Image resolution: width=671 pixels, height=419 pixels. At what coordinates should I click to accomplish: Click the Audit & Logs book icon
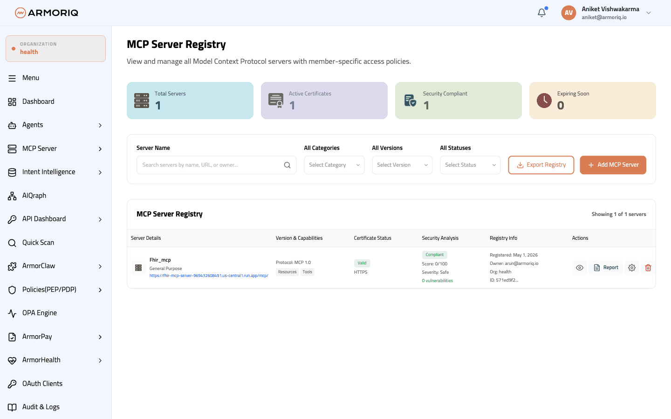tap(12, 407)
